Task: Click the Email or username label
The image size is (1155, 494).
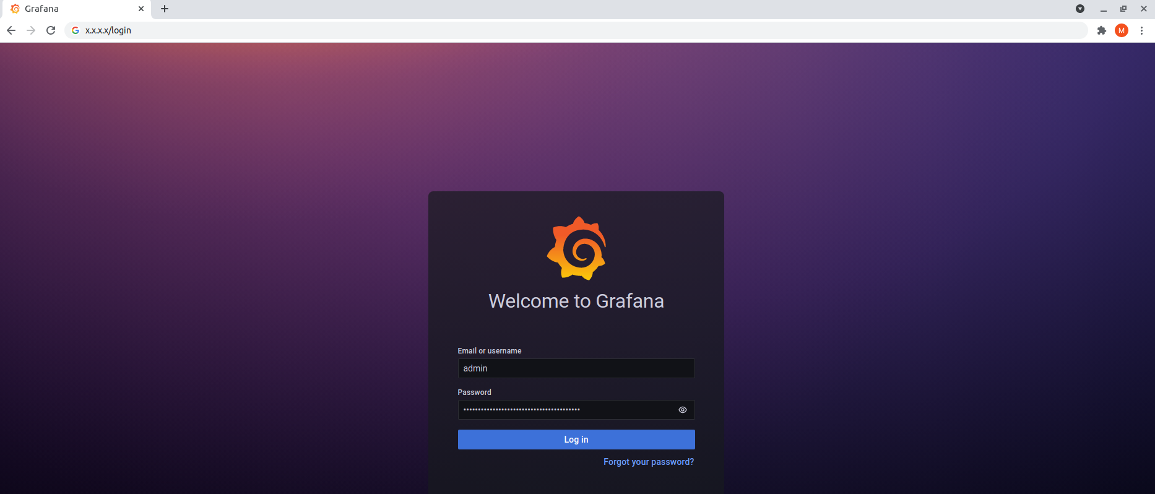Action: pyautogui.click(x=490, y=351)
